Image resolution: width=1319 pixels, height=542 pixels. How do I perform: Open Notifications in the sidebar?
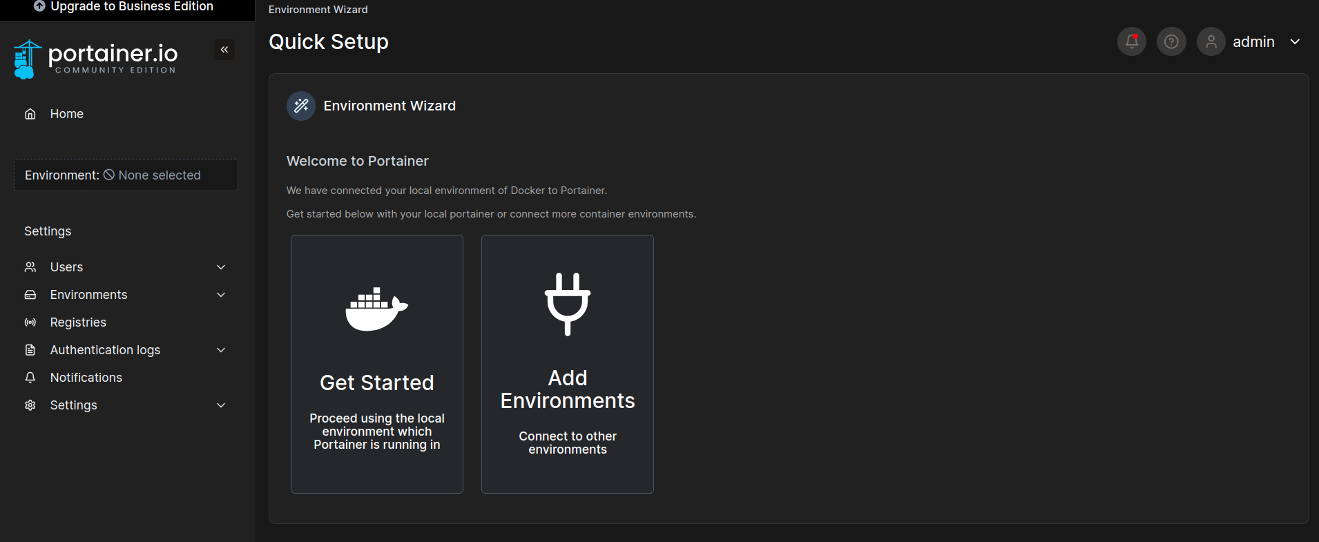[x=86, y=378]
